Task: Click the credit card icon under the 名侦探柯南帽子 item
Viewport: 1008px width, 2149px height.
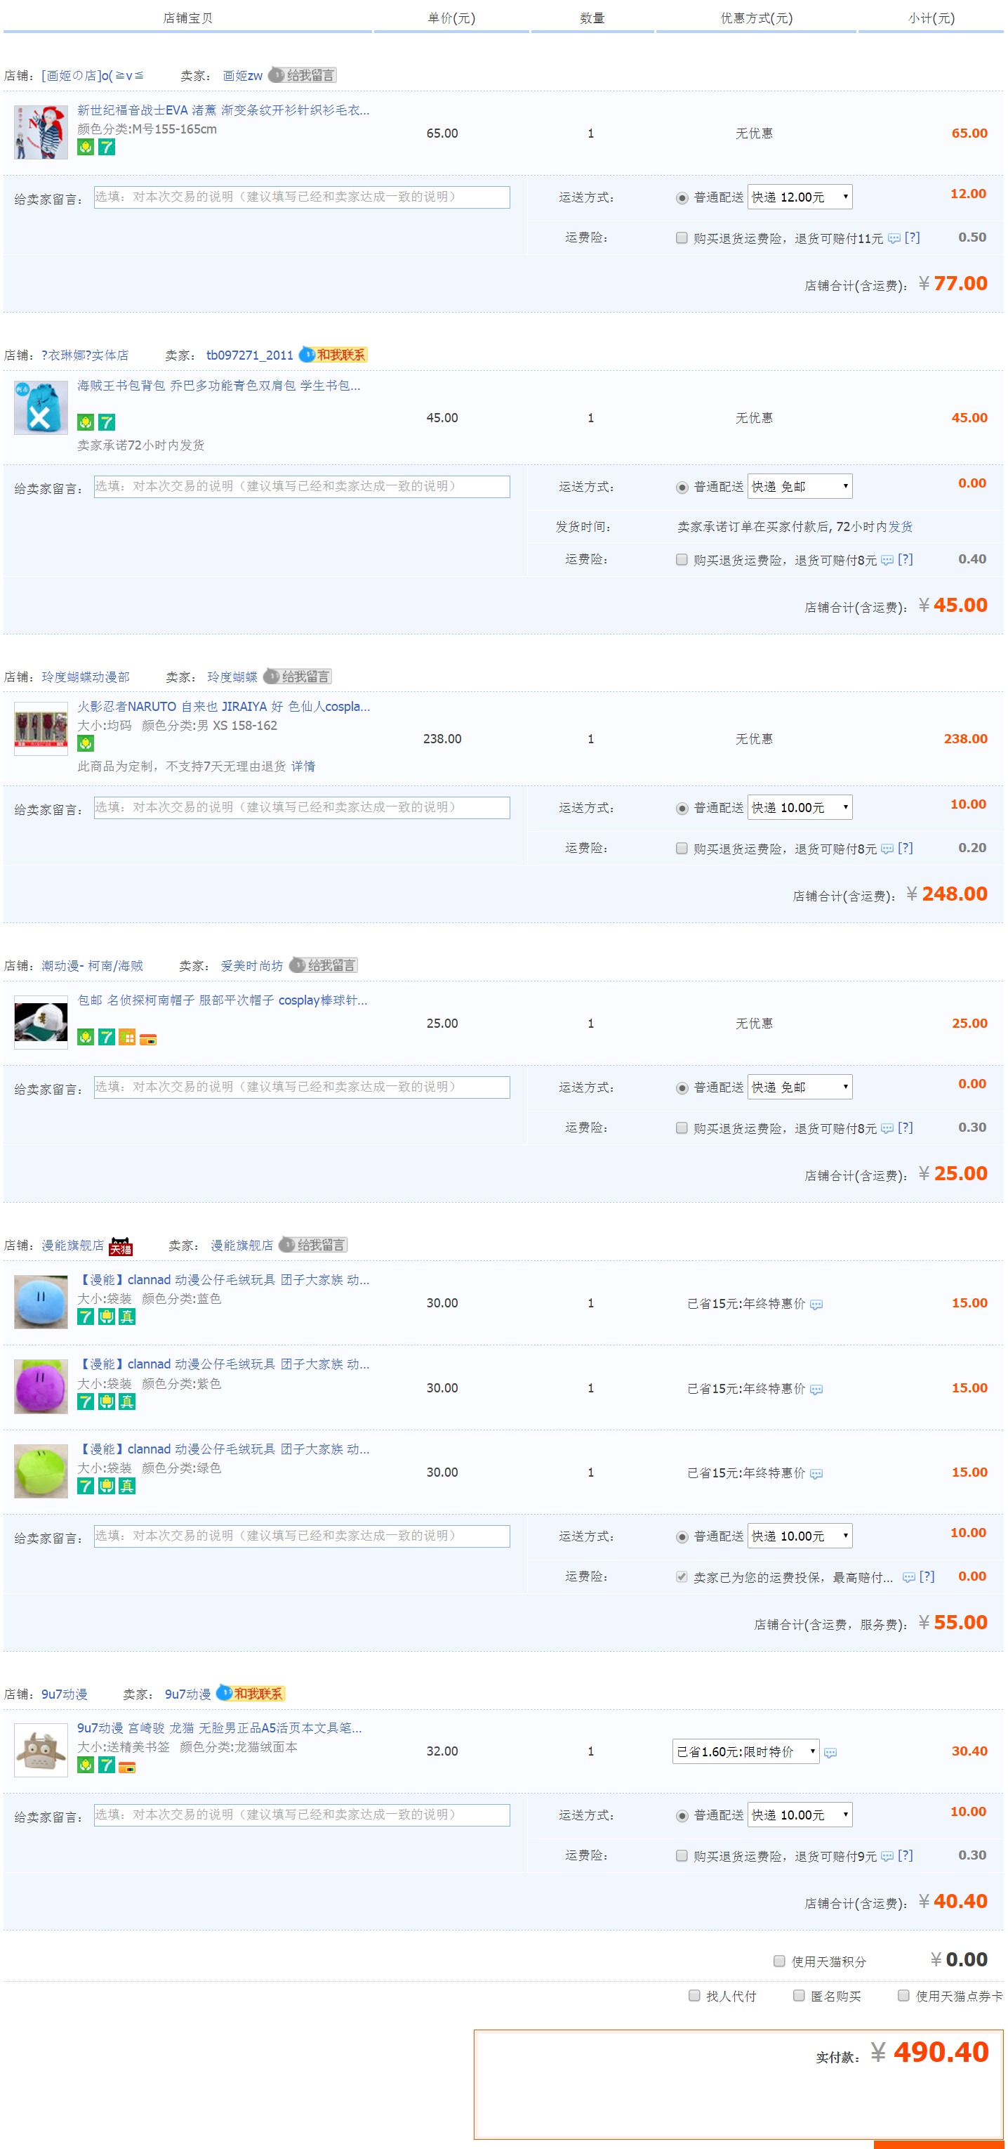Action: click(147, 1038)
